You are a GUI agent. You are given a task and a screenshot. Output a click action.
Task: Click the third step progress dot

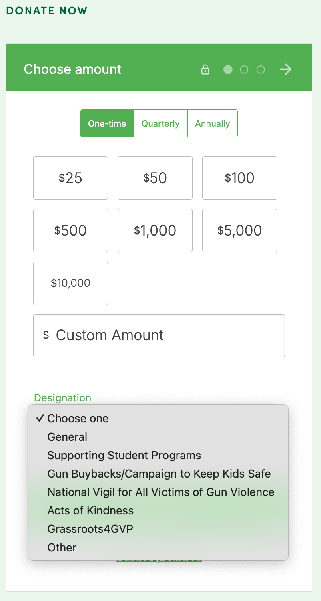261,70
